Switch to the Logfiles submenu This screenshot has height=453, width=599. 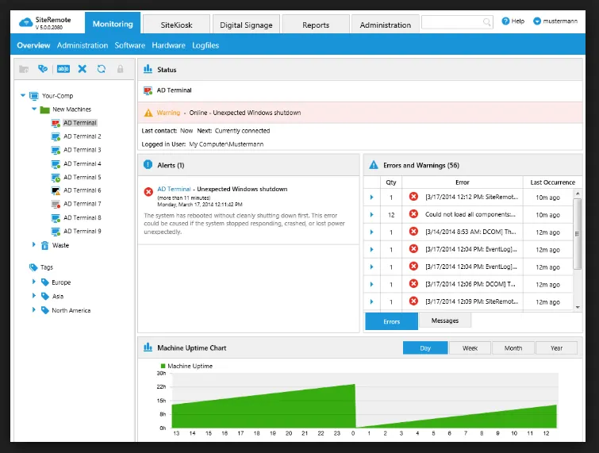click(x=205, y=45)
